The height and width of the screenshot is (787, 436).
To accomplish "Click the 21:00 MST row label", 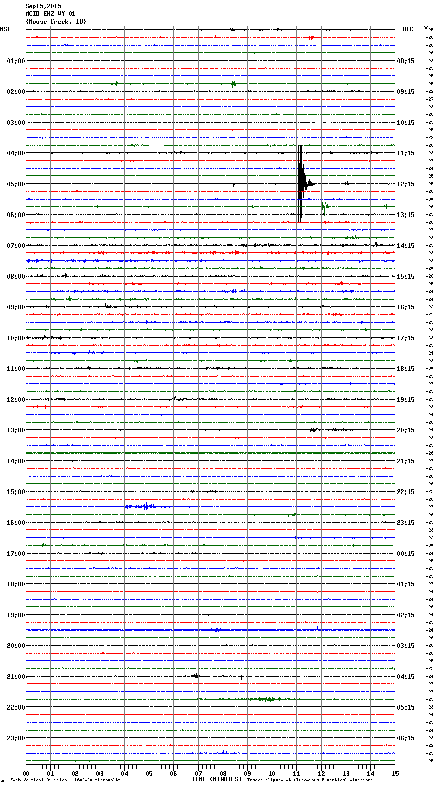I will click(x=15, y=677).
